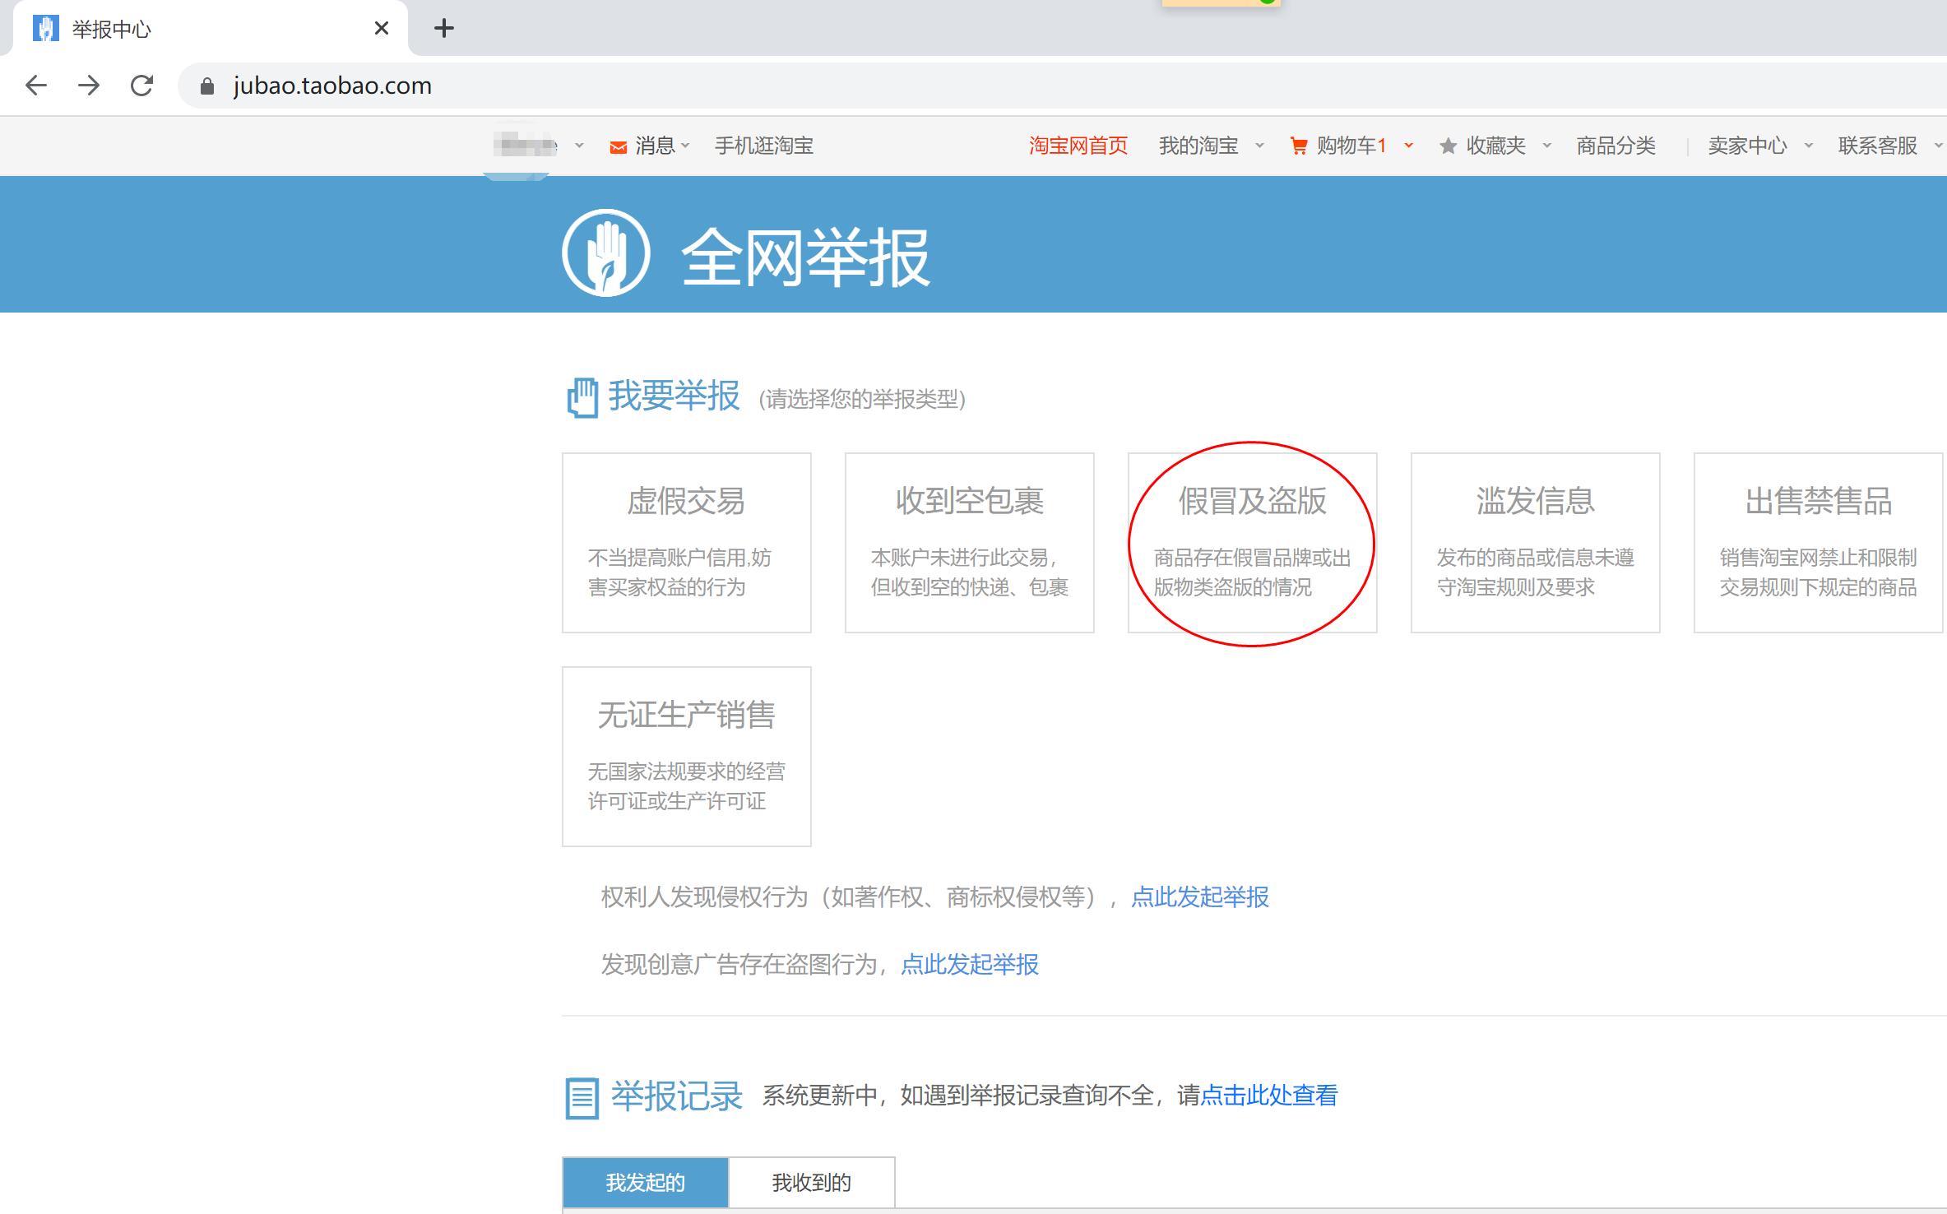Click the 商品分类 menu item
Image resolution: width=1947 pixels, height=1214 pixels.
pos(1615,146)
